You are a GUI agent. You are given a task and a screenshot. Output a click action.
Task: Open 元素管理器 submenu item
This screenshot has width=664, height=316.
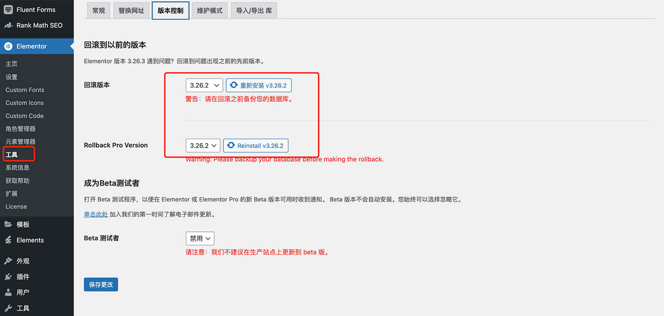[20, 141]
